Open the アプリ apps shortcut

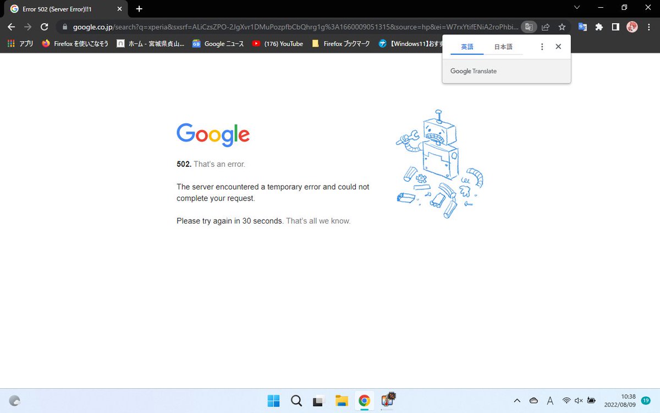(20, 44)
